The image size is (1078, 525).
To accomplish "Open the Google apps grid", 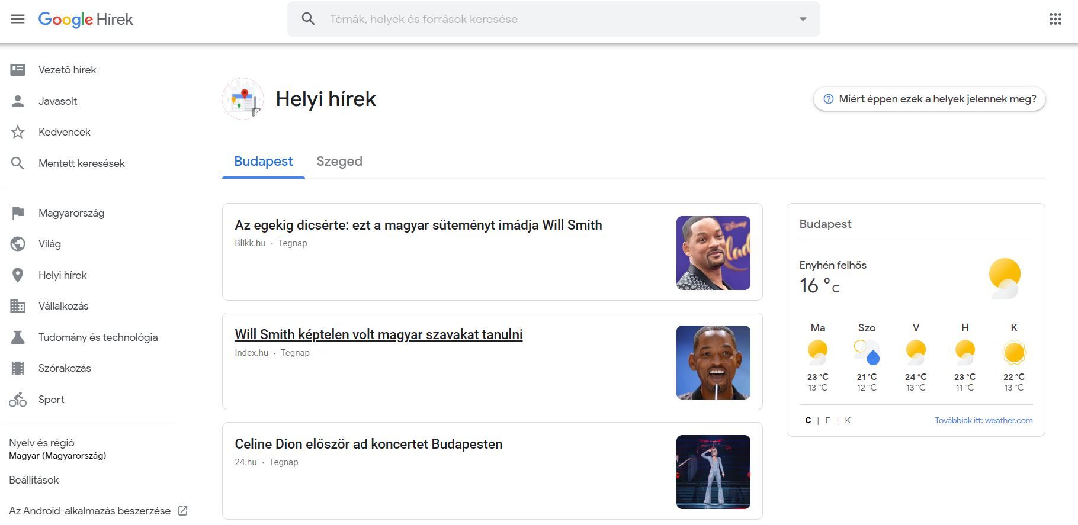I will [1055, 19].
